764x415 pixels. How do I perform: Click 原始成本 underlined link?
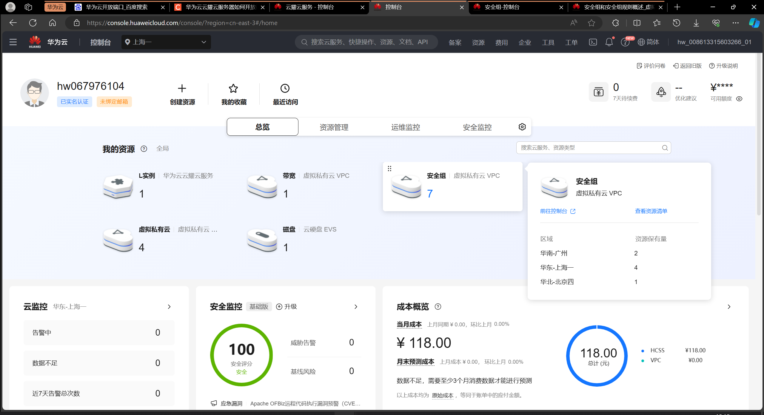click(x=443, y=395)
